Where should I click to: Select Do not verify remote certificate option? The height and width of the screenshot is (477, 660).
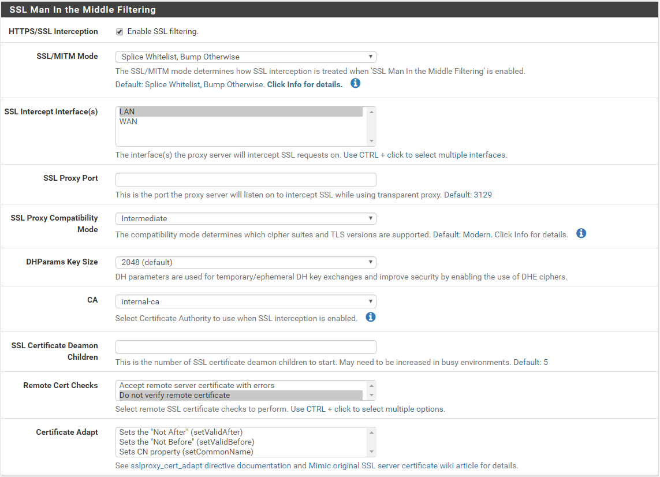point(240,395)
